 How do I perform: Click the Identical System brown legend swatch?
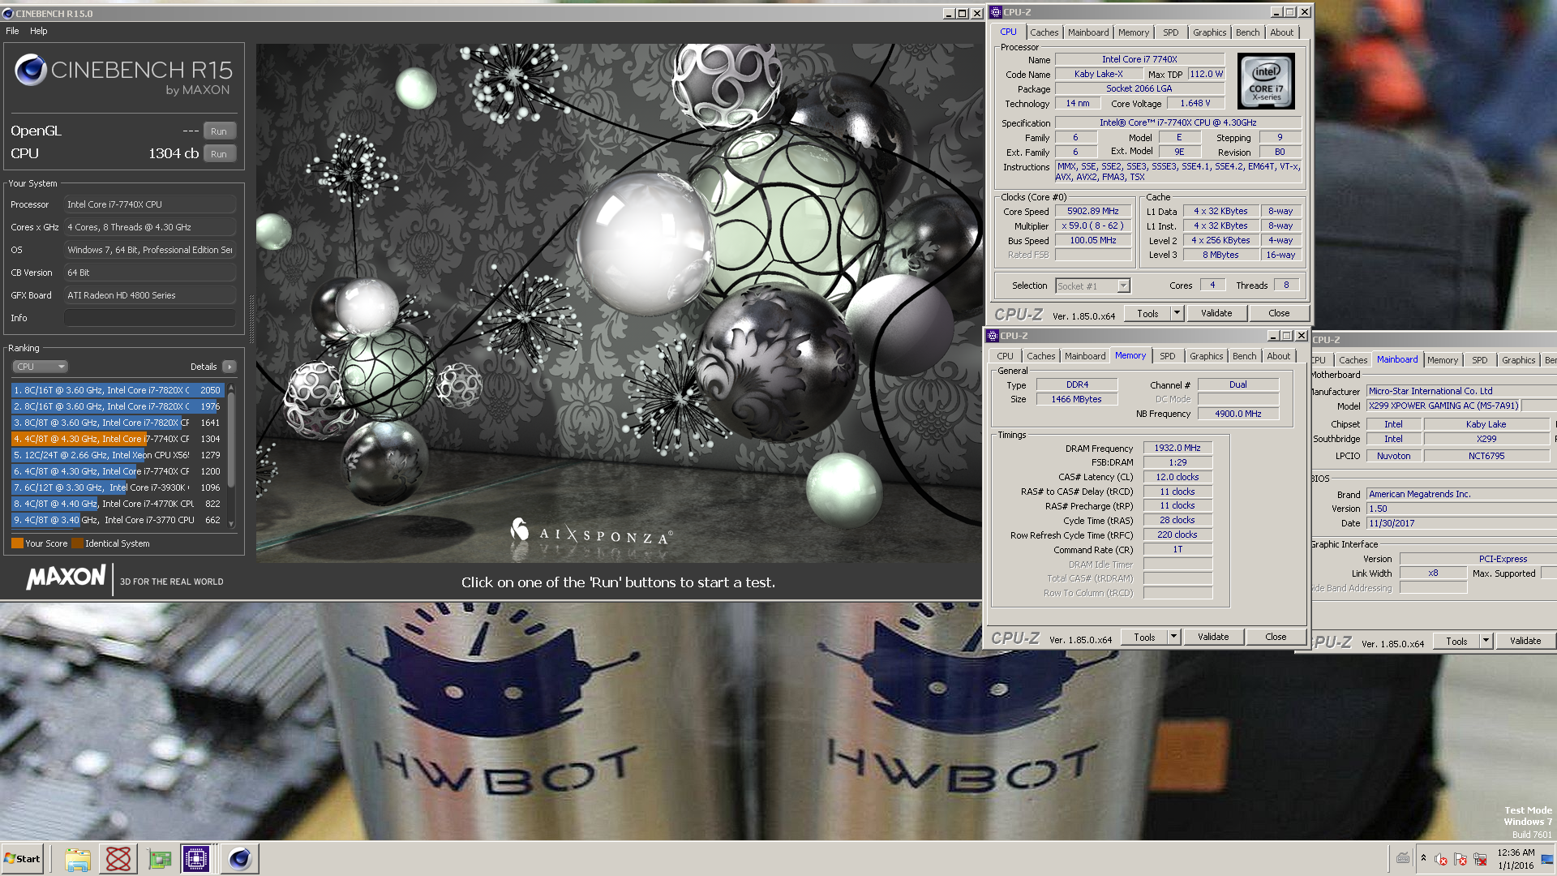(x=77, y=543)
